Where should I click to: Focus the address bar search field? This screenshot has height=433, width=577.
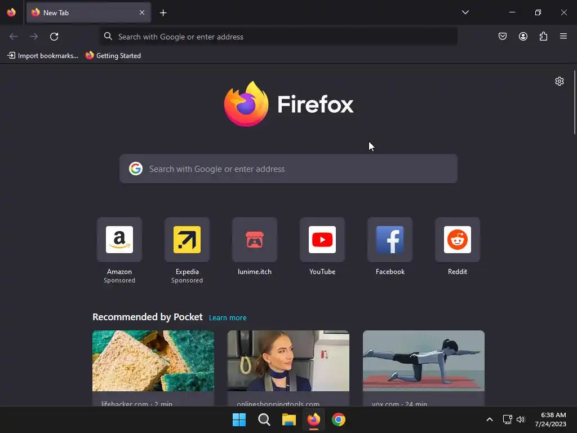point(278,37)
